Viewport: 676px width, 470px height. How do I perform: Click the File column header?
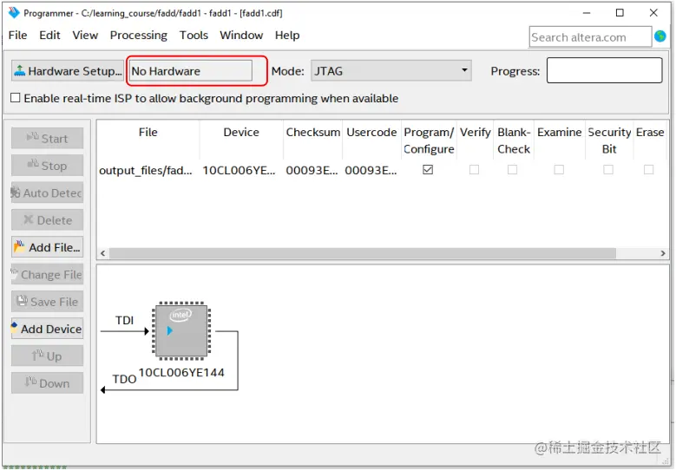pos(148,133)
